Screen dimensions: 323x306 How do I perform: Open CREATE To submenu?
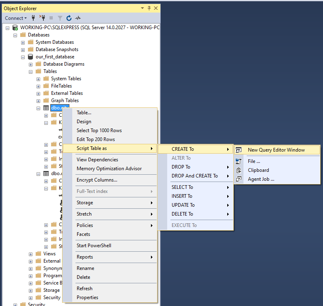pos(196,149)
